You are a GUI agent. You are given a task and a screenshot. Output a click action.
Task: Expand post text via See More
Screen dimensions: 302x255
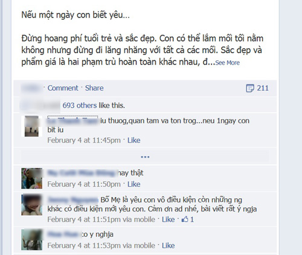228,63
